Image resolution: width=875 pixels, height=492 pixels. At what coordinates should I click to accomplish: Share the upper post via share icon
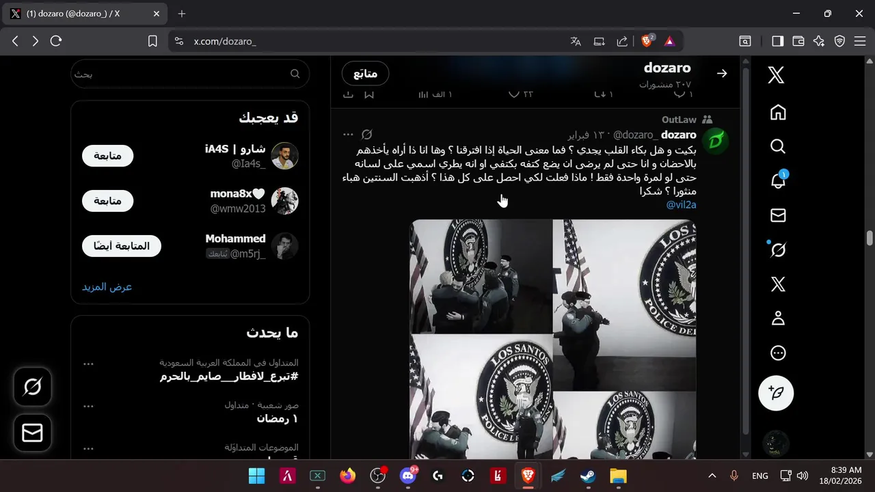pyautogui.click(x=348, y=94)
